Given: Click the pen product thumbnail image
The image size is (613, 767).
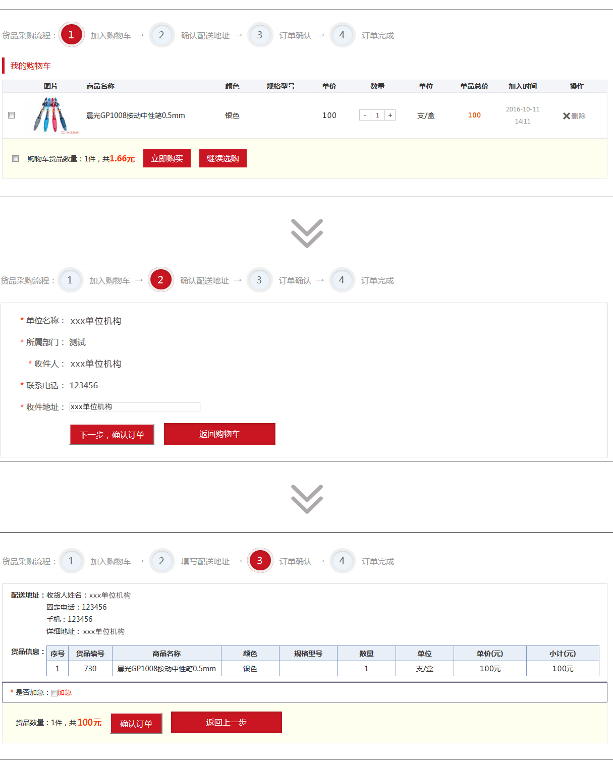Looking at the screenshot, I should pyautogui.click(x=51, y=115).
